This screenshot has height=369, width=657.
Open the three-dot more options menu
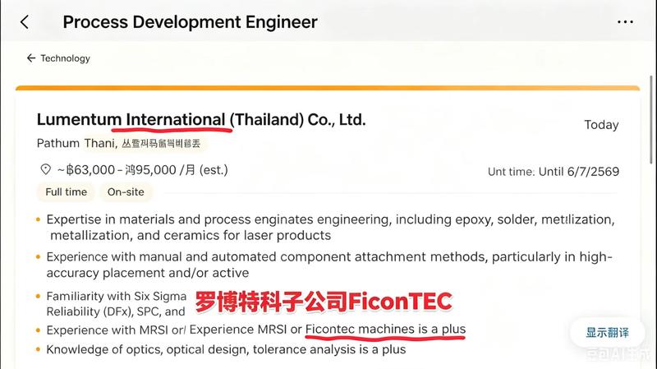coord(625,22)
